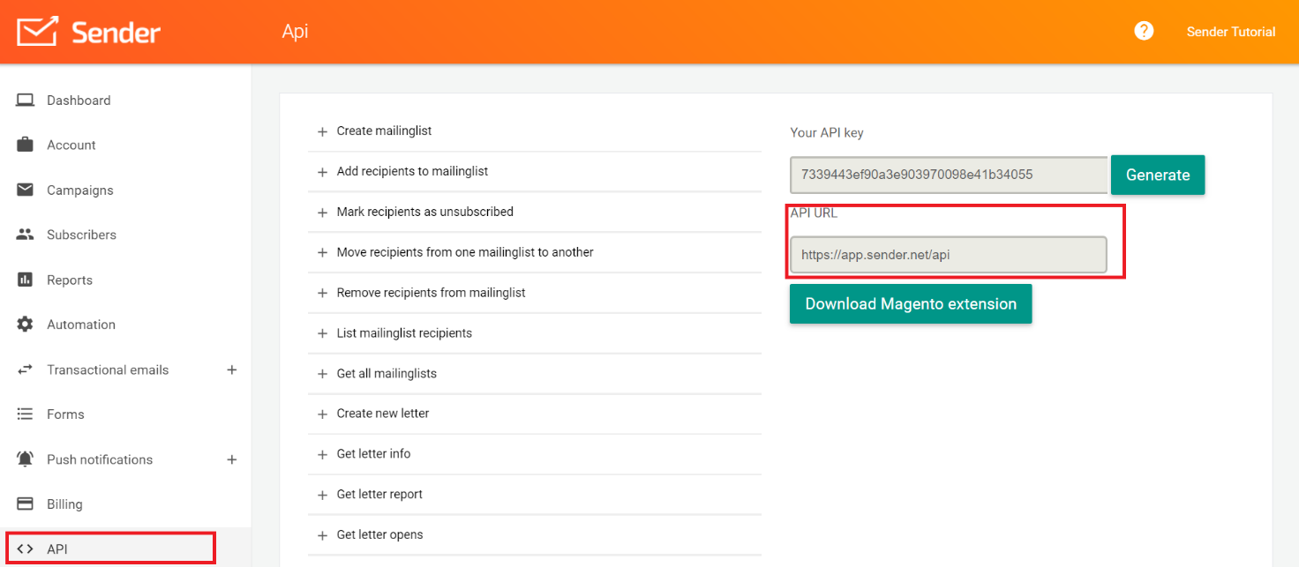Open the help question mark icon
Viewport: 1299px width, 567px height.
pyautogui.click(x=1144, y=31)
